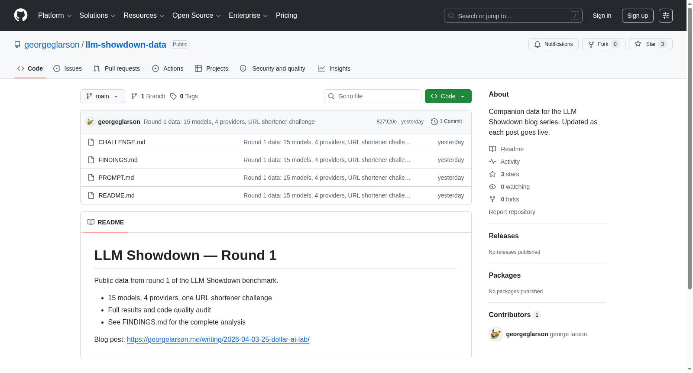Switch to the Code tab
Screen dimensions: 693x373
(x=30, y=68)
